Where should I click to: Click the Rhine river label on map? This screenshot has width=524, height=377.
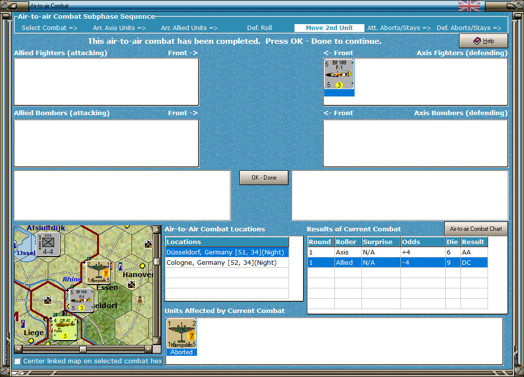(x=72, y=279)
